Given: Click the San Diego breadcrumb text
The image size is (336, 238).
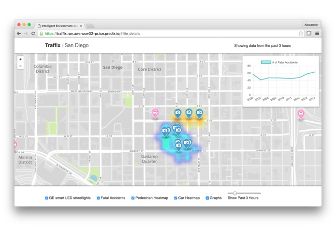Looking at the screenshot, I should 76,45.
